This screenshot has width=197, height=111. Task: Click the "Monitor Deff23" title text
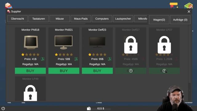click(97, 30)
